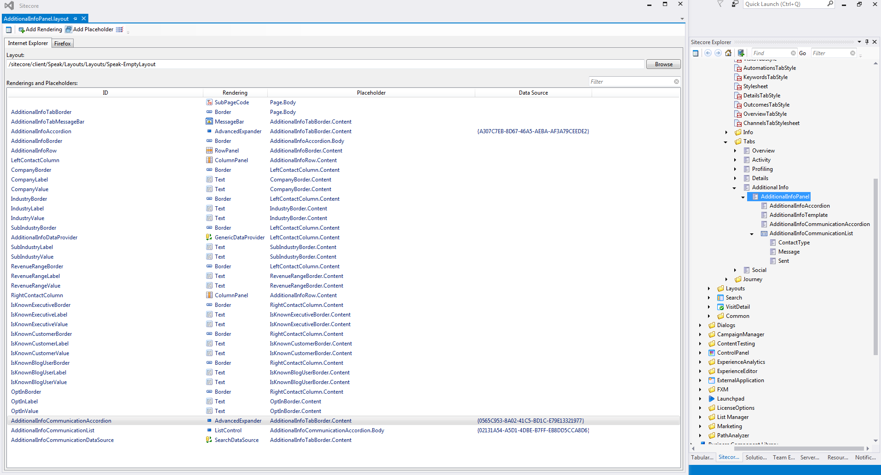Click the SearchDataSource rendering icon

point(209,440)
